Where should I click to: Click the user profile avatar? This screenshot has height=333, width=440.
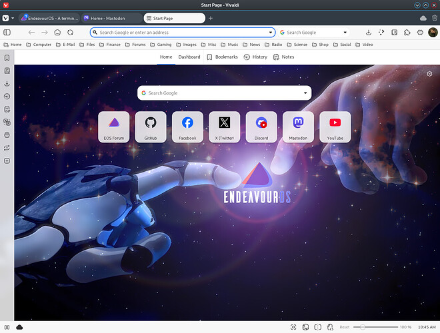[x=433, y=32]
